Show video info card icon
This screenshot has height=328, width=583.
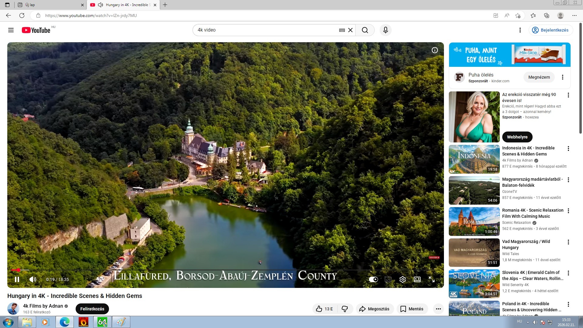click(435, 50)
